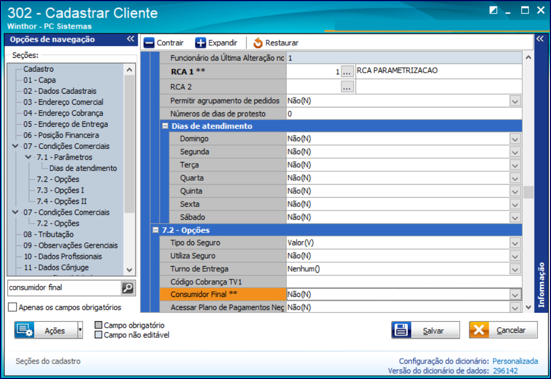Open the Domingo dropdown

(x=515, y=139)
